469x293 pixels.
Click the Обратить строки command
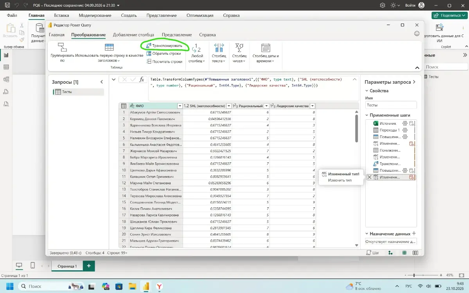tap(164, 54)
